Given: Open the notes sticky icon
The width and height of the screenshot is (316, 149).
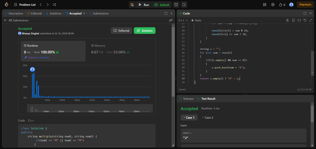Looking at the screenshot, I should pyautogui.click(x=184, y=5).
